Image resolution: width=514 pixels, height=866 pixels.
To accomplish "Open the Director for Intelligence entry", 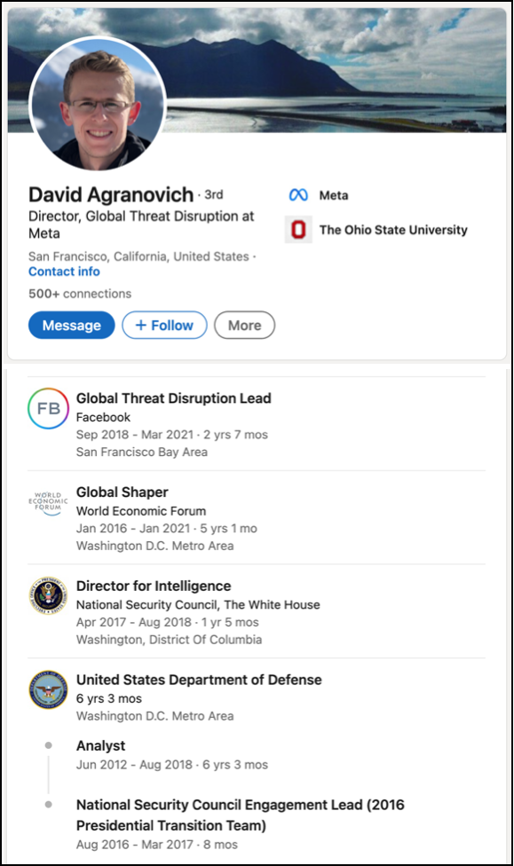I will tap(154, 586).
